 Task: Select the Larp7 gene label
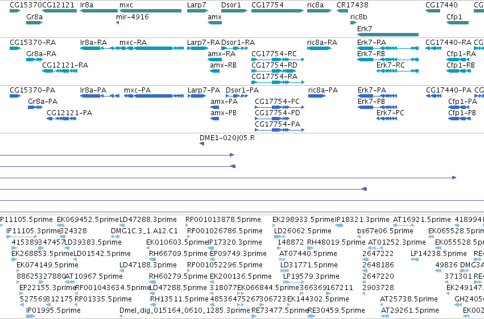(196, 5)
